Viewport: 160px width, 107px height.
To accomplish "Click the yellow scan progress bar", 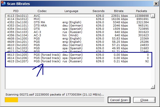I will 54,100.
